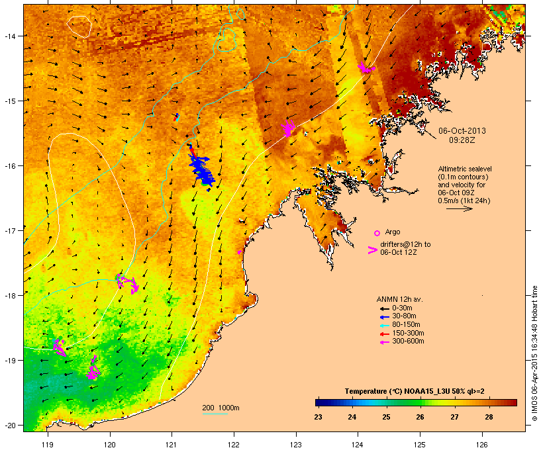Click the latitude axis label -14

click(x=10, y=36)
